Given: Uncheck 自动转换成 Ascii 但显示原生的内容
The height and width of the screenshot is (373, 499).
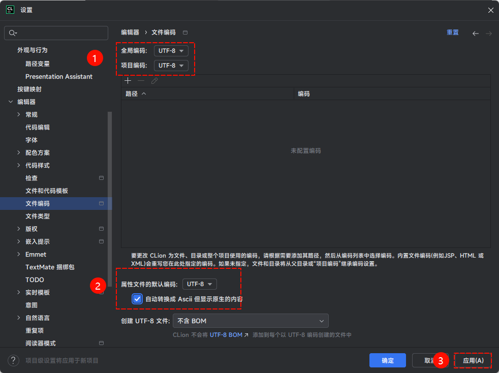Looking at the screenshot, I should click(136, 299).
